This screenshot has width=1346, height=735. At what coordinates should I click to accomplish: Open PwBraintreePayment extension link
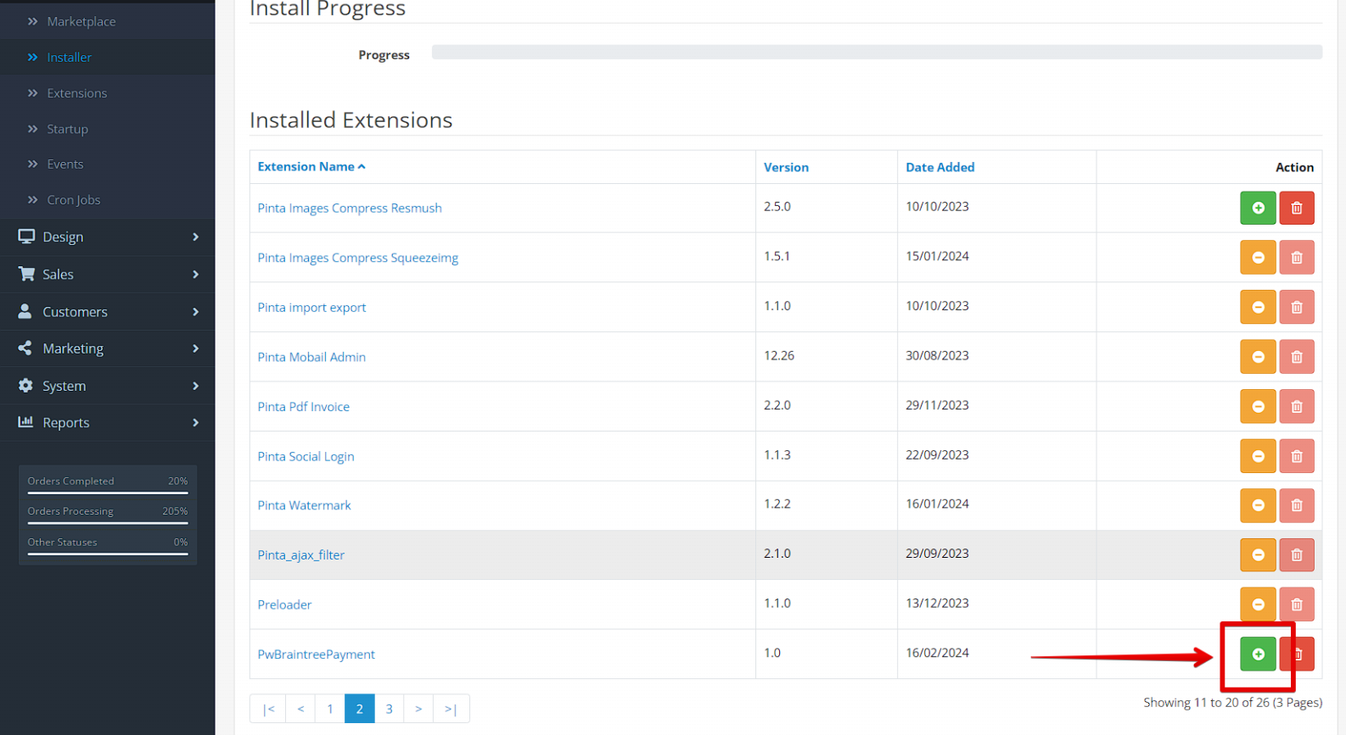coord(316,654)
